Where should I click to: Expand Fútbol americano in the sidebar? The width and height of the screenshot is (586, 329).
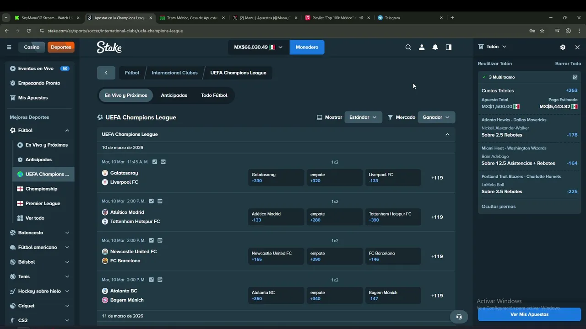pyautogui.click(x=67, y=247)
